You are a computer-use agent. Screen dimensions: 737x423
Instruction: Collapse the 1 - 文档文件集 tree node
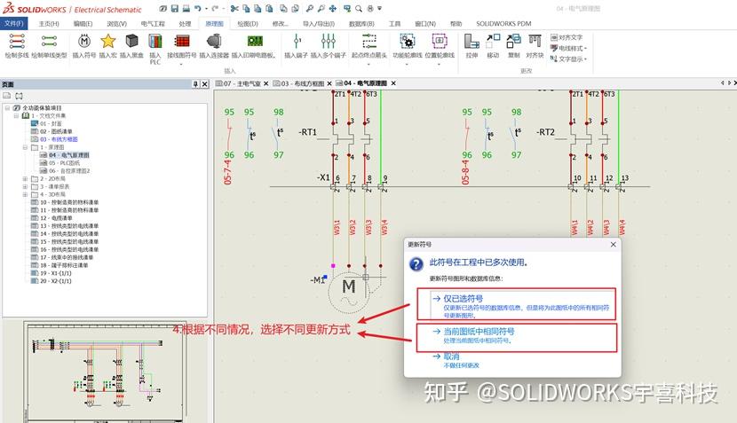(x=17, y=115)
